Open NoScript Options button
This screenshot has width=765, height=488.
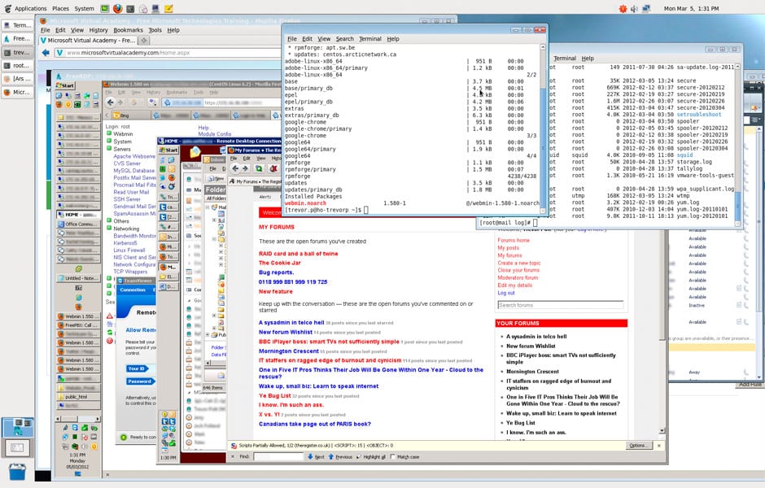(x=638, y=446)
